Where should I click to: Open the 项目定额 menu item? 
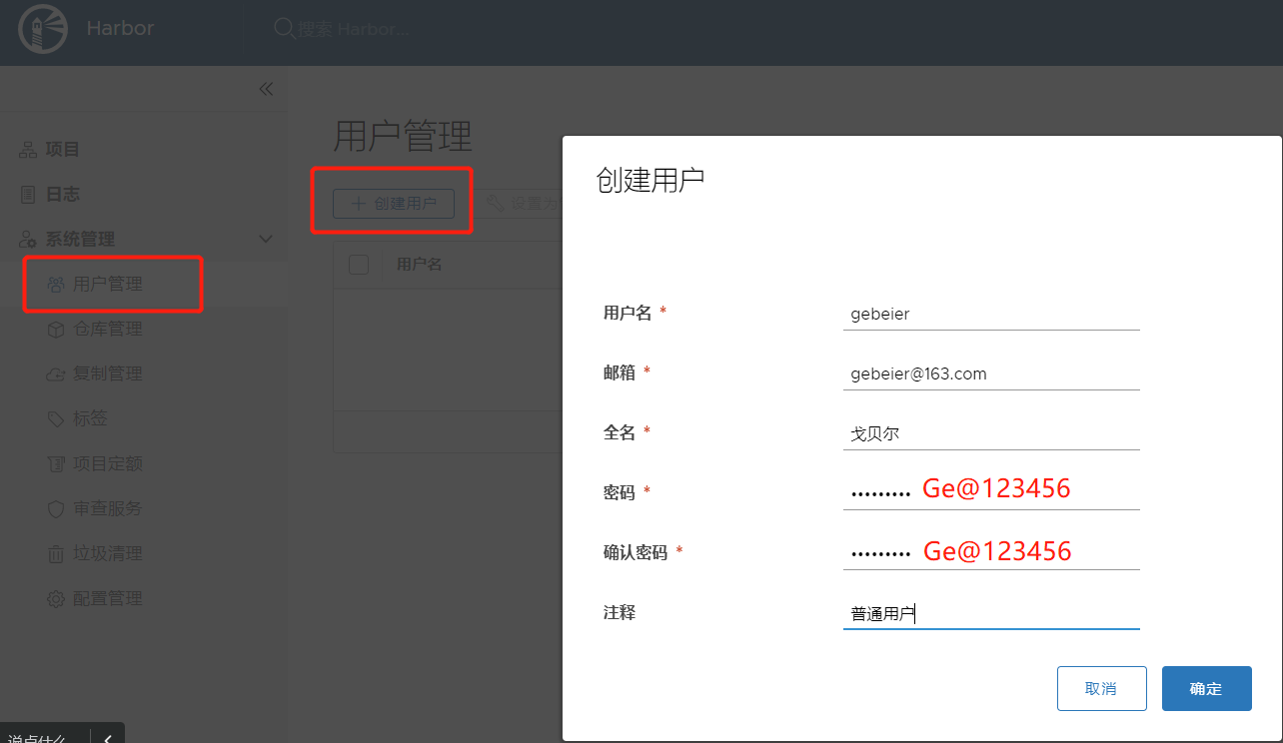click(x=108, y=464)
